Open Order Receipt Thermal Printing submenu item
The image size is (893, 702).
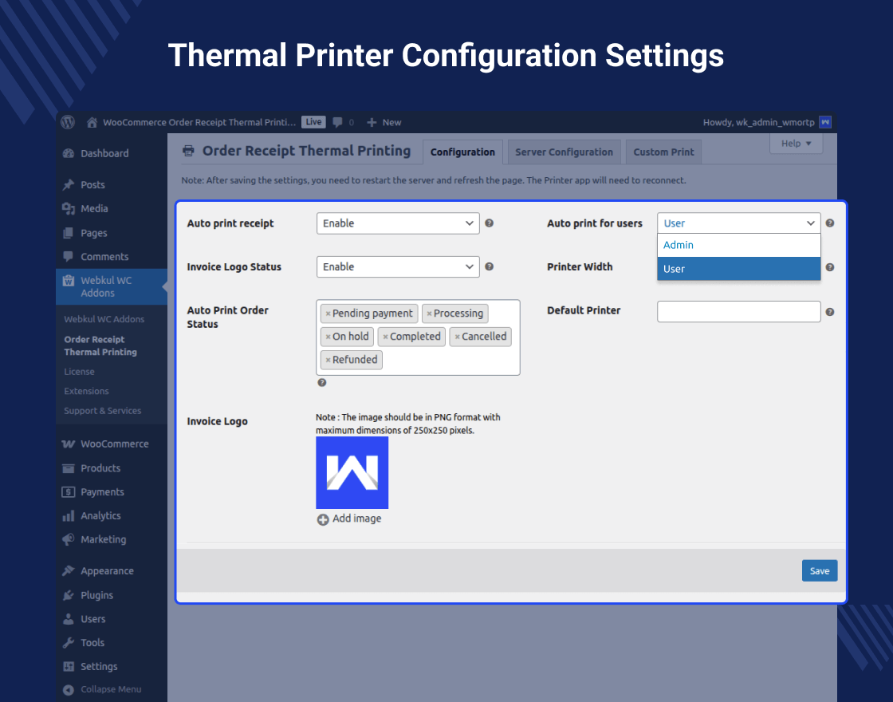point(100,345)
